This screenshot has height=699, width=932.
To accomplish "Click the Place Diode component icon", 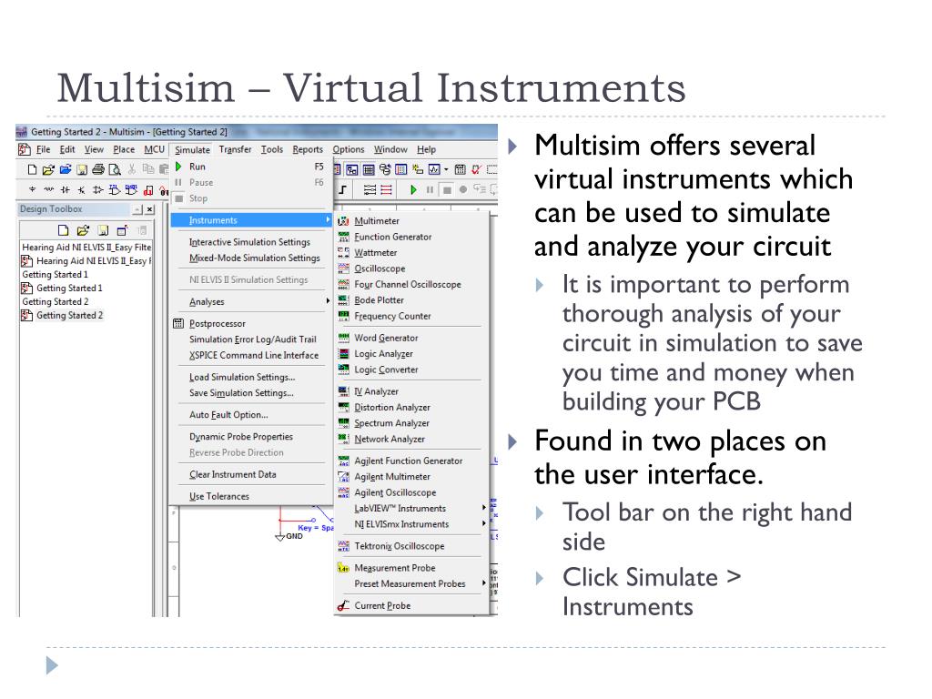I will [x=66, y=190].
